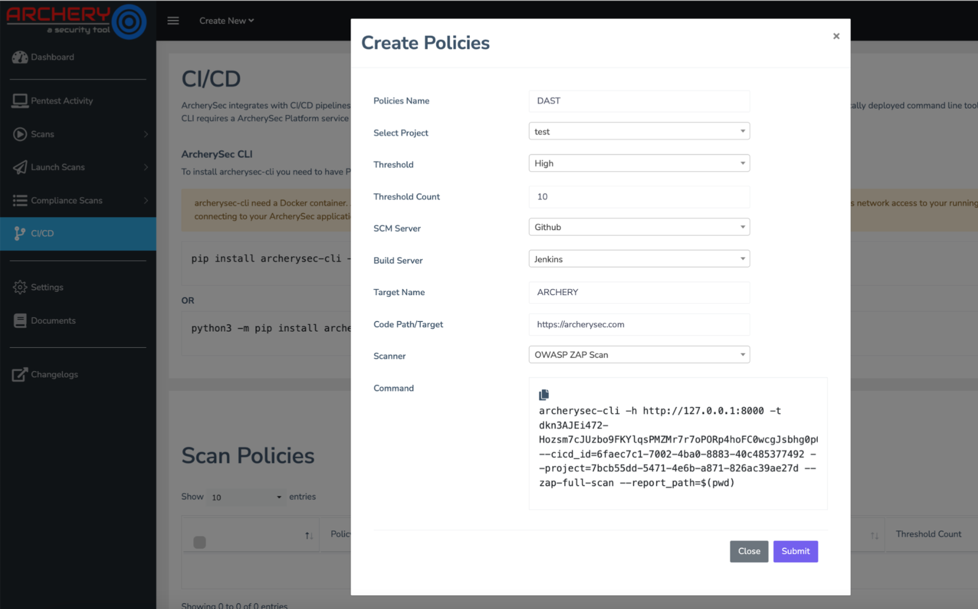Click the Threshold Count column header
Viewport: 978px width, 609px height.
tap(928, 534)
